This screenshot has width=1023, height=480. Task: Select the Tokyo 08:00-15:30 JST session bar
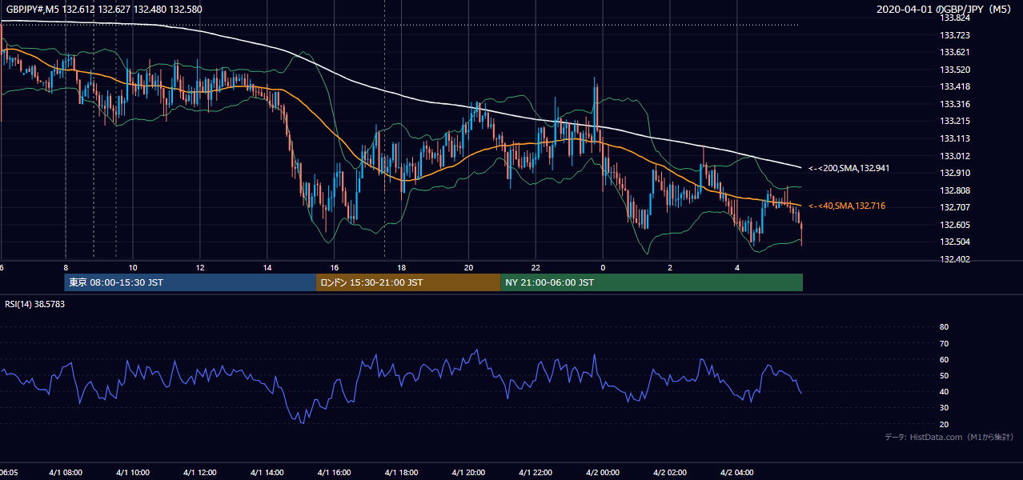click(x=191, y=282)
